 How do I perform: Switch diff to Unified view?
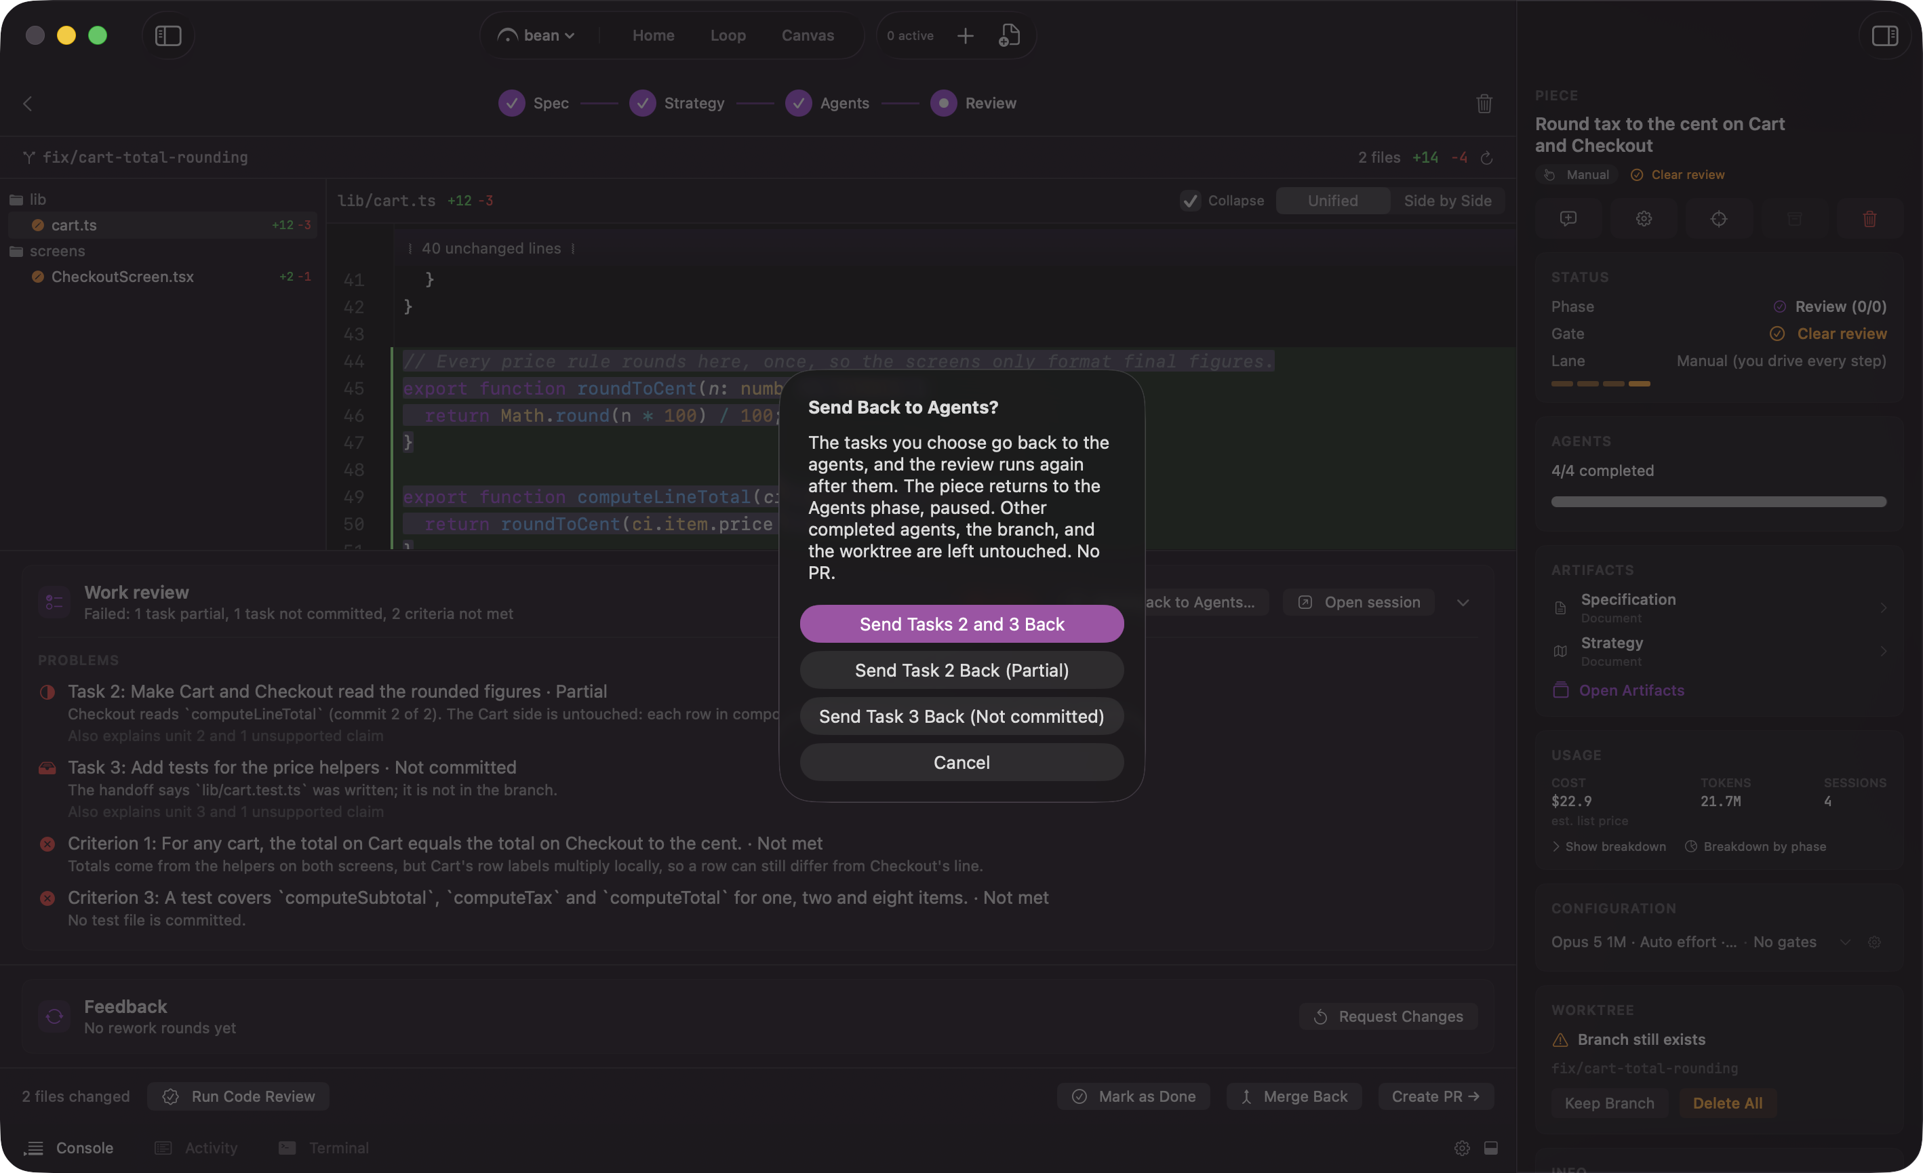(1332, 201)
